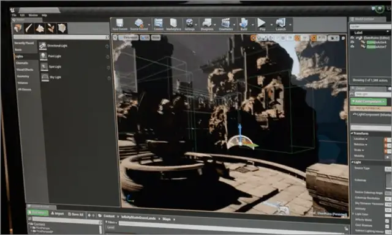392x235 pixels.
Task: Click the viewport translate gizmo tool icon
Action: click(253, 38)
